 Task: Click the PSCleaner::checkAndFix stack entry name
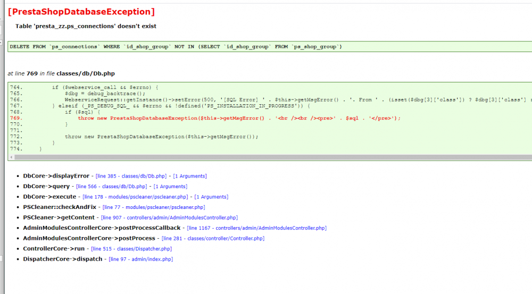60,207
